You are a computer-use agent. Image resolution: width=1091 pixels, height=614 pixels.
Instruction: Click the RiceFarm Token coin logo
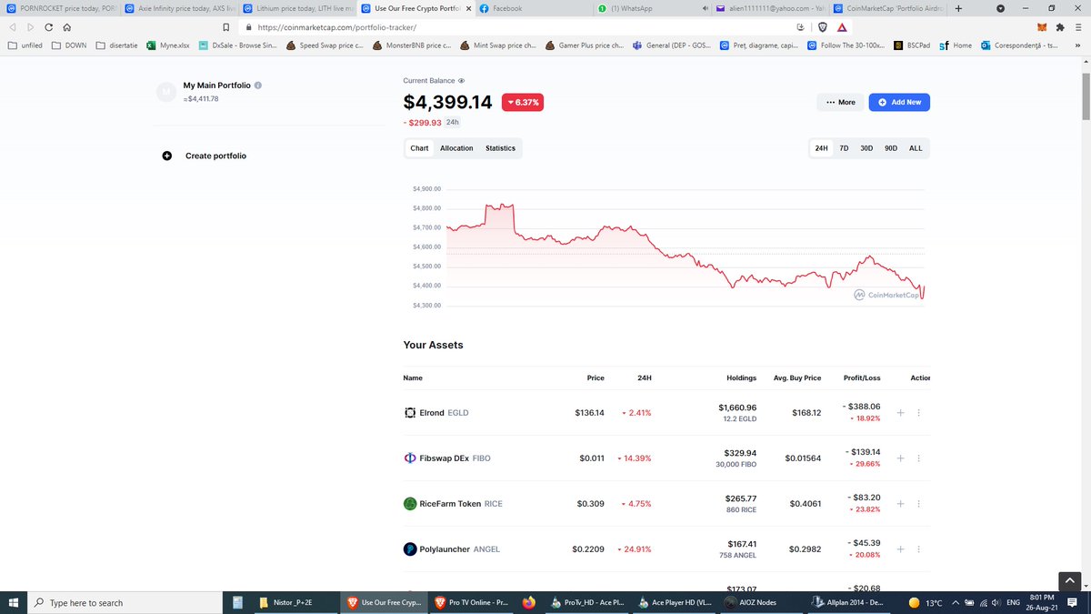[x=410, y=504]
